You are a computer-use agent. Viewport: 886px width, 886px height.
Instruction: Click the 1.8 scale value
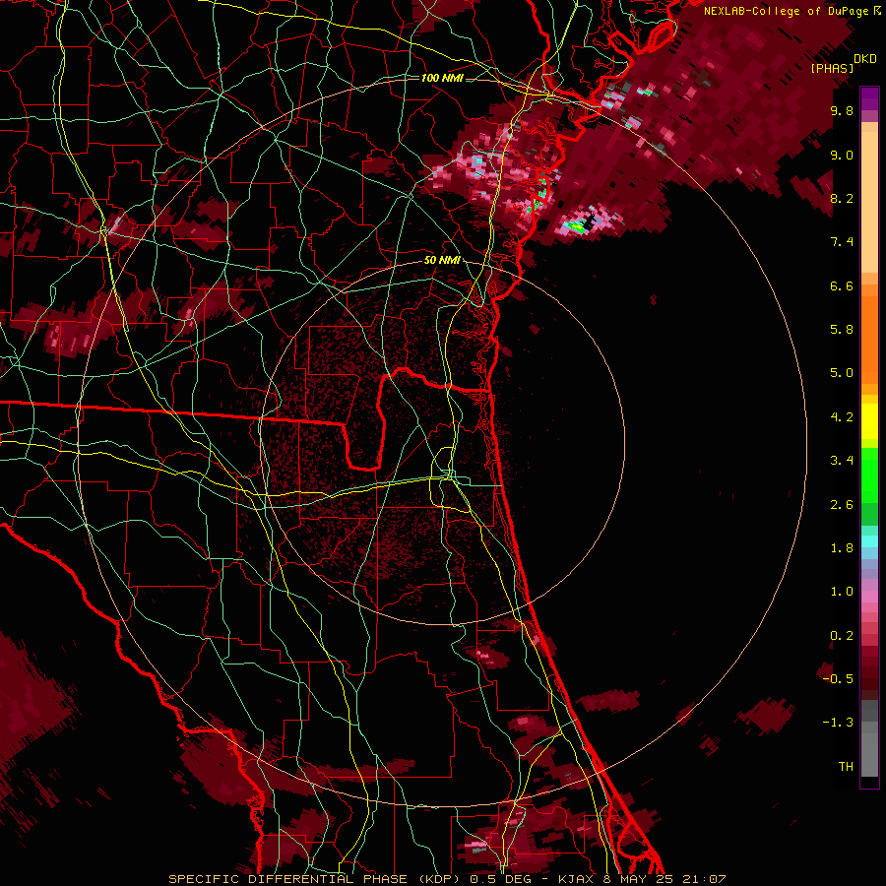[x=842, y=548]
